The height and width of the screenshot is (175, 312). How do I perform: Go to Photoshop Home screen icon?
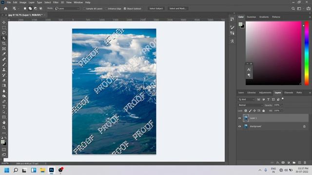[x=6, y=9]
